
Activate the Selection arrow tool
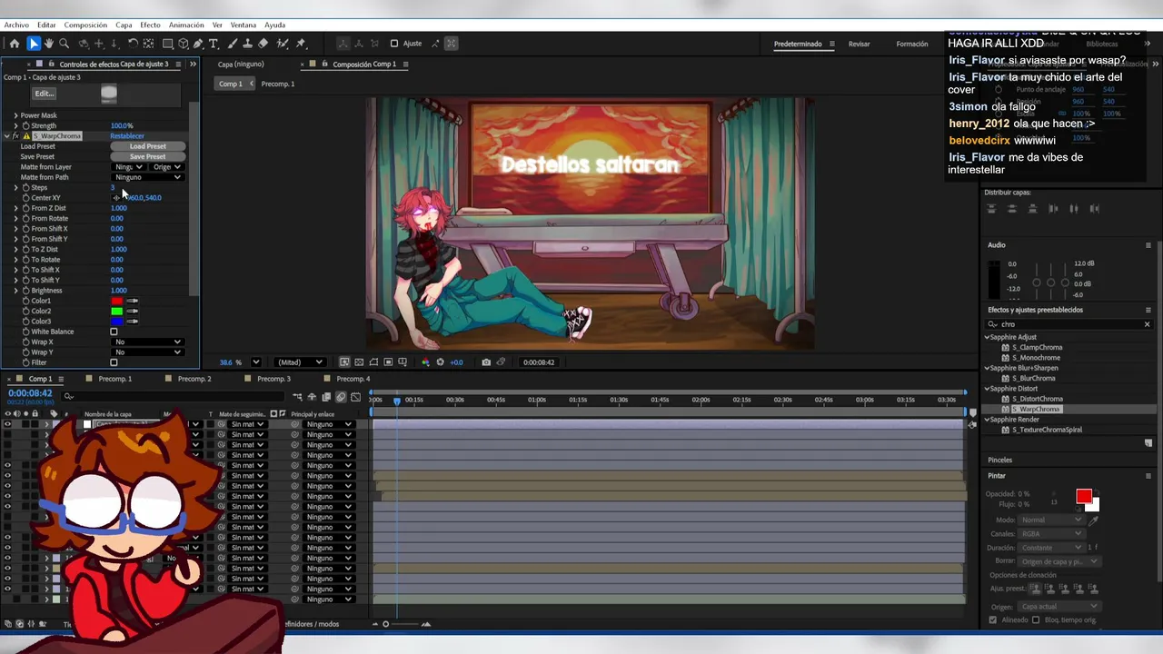click(x=34, y=44)
